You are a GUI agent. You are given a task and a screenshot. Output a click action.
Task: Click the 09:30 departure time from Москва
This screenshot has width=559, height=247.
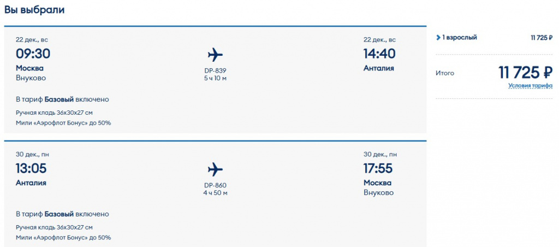(33, 54)
